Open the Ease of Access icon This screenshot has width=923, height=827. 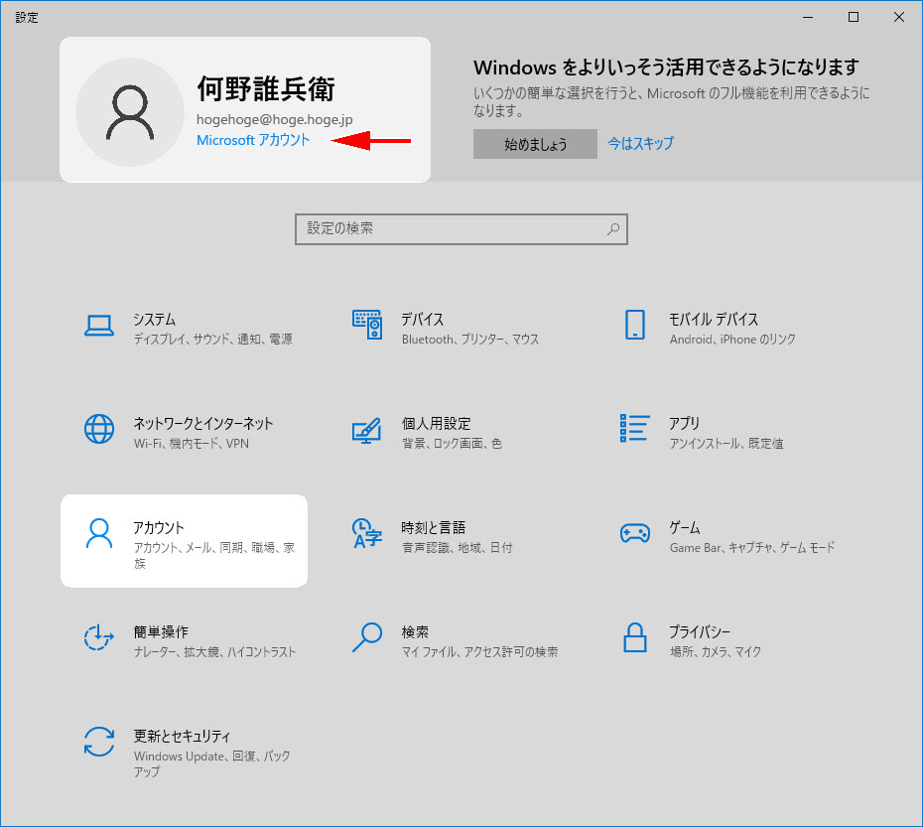click(x=99, y=637)
